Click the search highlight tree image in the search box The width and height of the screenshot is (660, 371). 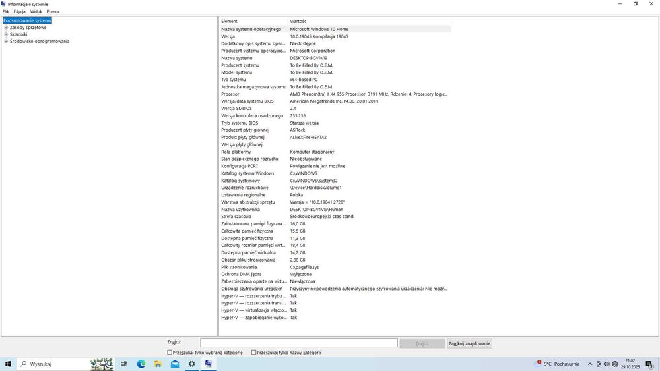tap(102, 364)
